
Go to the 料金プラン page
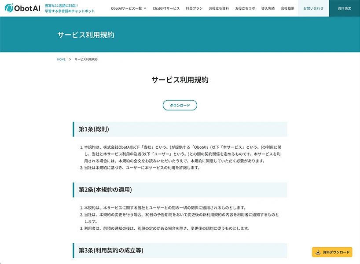tap(194, 8)
